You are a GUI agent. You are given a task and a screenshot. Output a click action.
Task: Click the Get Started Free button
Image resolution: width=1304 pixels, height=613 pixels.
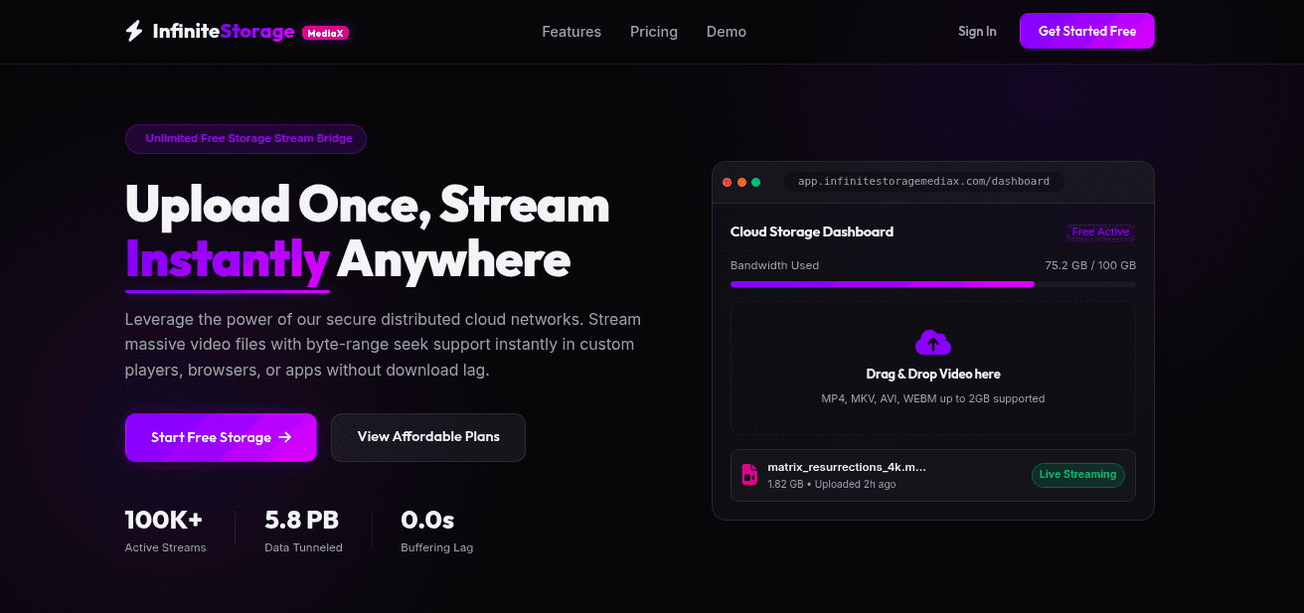point(1087,31)
